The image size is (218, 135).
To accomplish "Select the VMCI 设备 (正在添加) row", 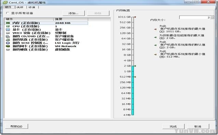I will pyautogui.click(x=46, y=33).
